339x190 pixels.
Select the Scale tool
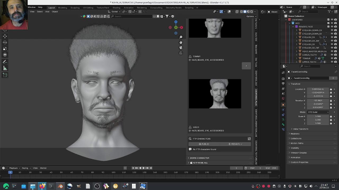pyautogui.click(x=5, y=49)
